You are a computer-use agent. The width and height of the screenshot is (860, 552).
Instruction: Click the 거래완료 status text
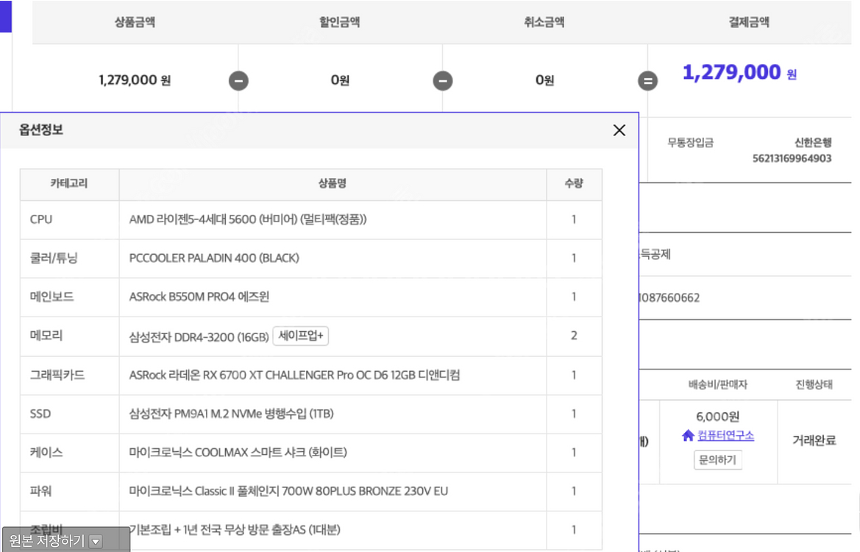[x=814, y=440]
